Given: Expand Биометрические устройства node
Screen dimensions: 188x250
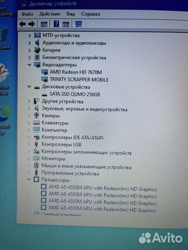Looking at the screenshot, I should [x=29, y=57].
